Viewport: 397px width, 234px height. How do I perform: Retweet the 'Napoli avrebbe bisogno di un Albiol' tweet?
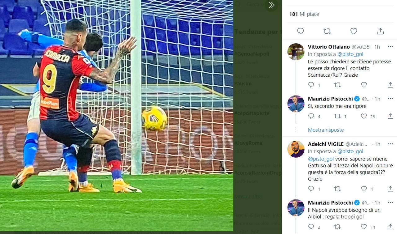pos(337,227)
